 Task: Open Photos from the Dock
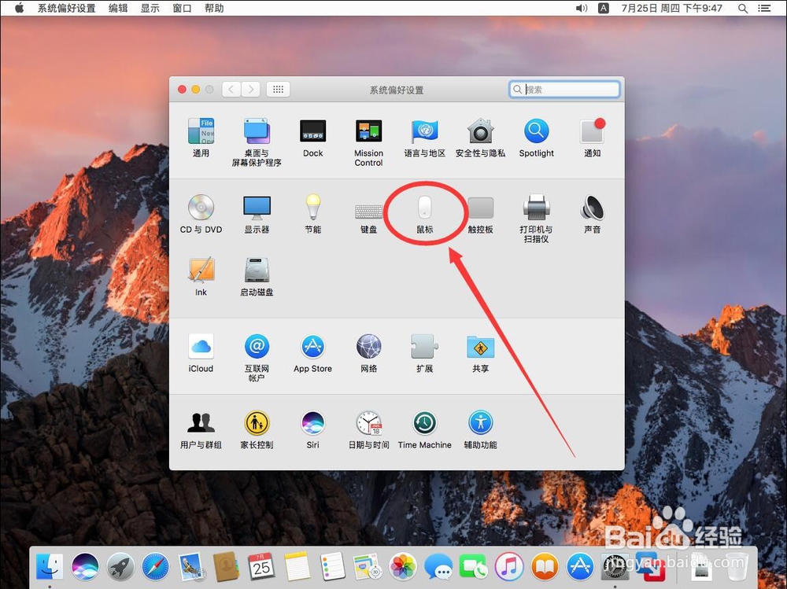(x=403, y=566)
